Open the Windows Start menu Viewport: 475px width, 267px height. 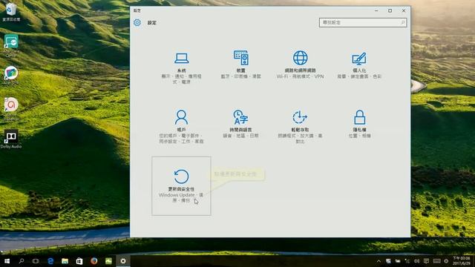click(7, 261)
